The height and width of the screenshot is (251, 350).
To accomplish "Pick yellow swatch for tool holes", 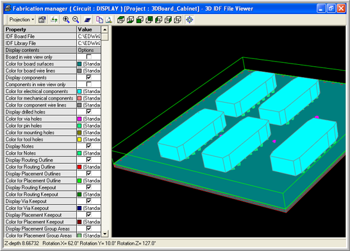I will pyautogui.click(x=79, y=139).
